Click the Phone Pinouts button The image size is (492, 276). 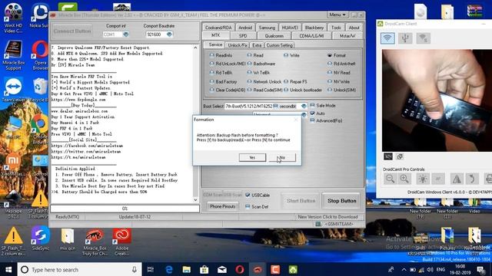pyautogui.click(x=222, y=206)
